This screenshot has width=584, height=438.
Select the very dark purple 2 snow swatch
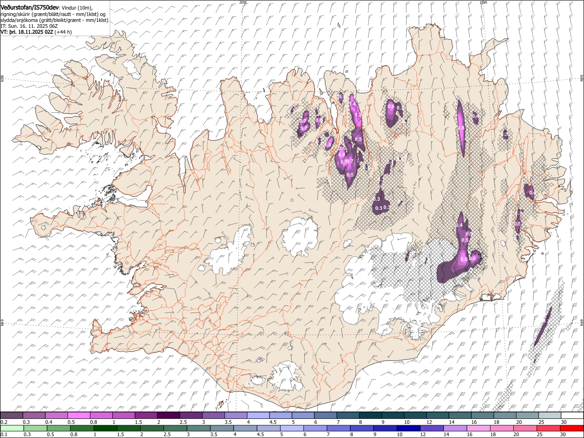coord(168,416)
